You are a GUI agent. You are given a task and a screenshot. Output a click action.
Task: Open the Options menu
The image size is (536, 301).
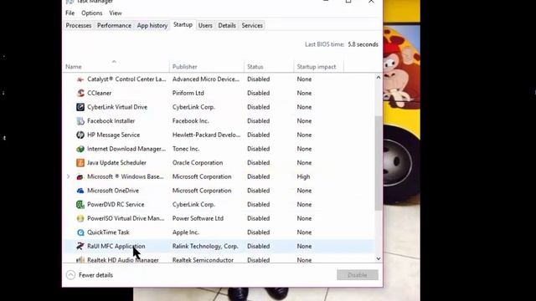tap(91, 13)
